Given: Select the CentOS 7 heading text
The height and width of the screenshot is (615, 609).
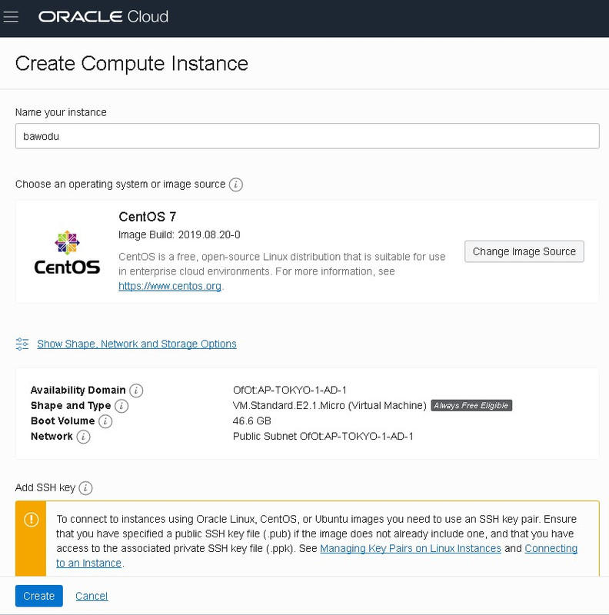Looking at the screenshot, I should point(147,217).
